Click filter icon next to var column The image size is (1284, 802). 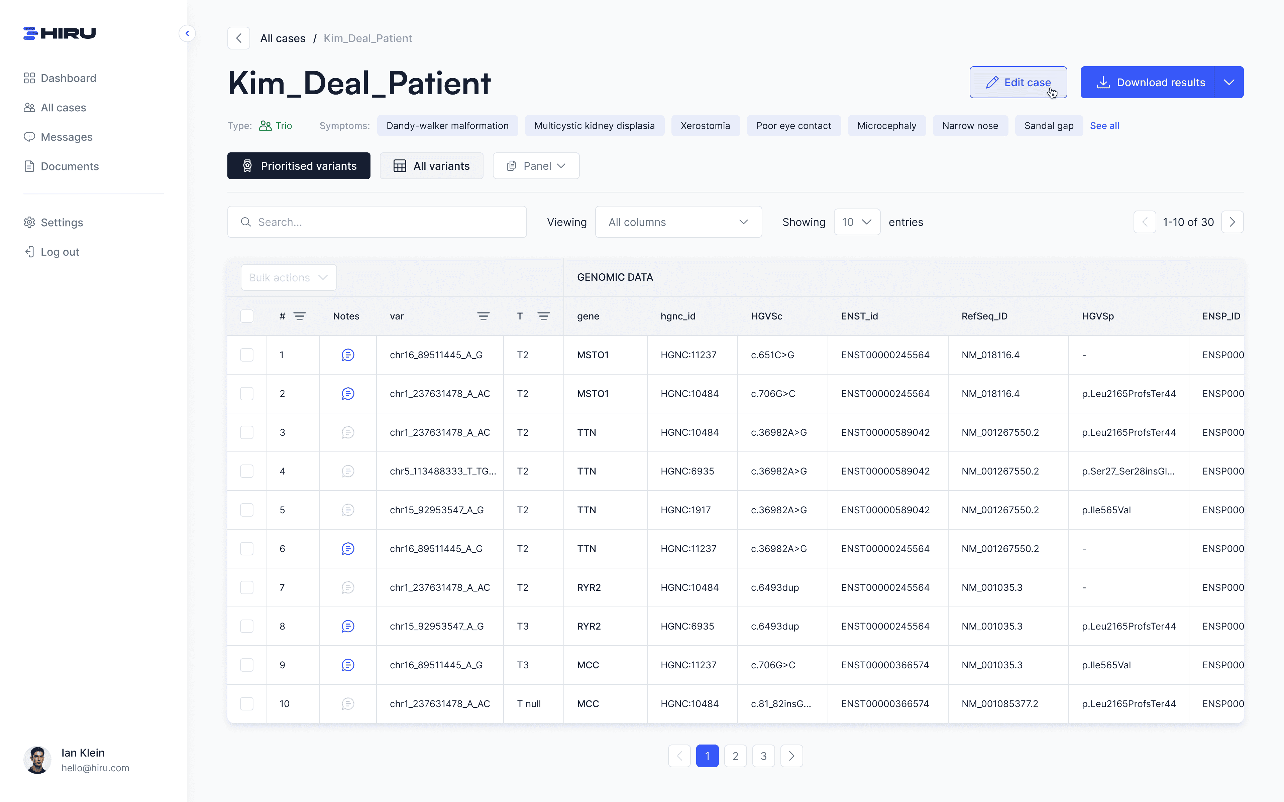(x=483, y=316)
